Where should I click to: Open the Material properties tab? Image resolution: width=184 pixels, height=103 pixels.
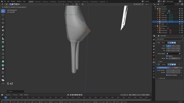click(x=154, y=77)
